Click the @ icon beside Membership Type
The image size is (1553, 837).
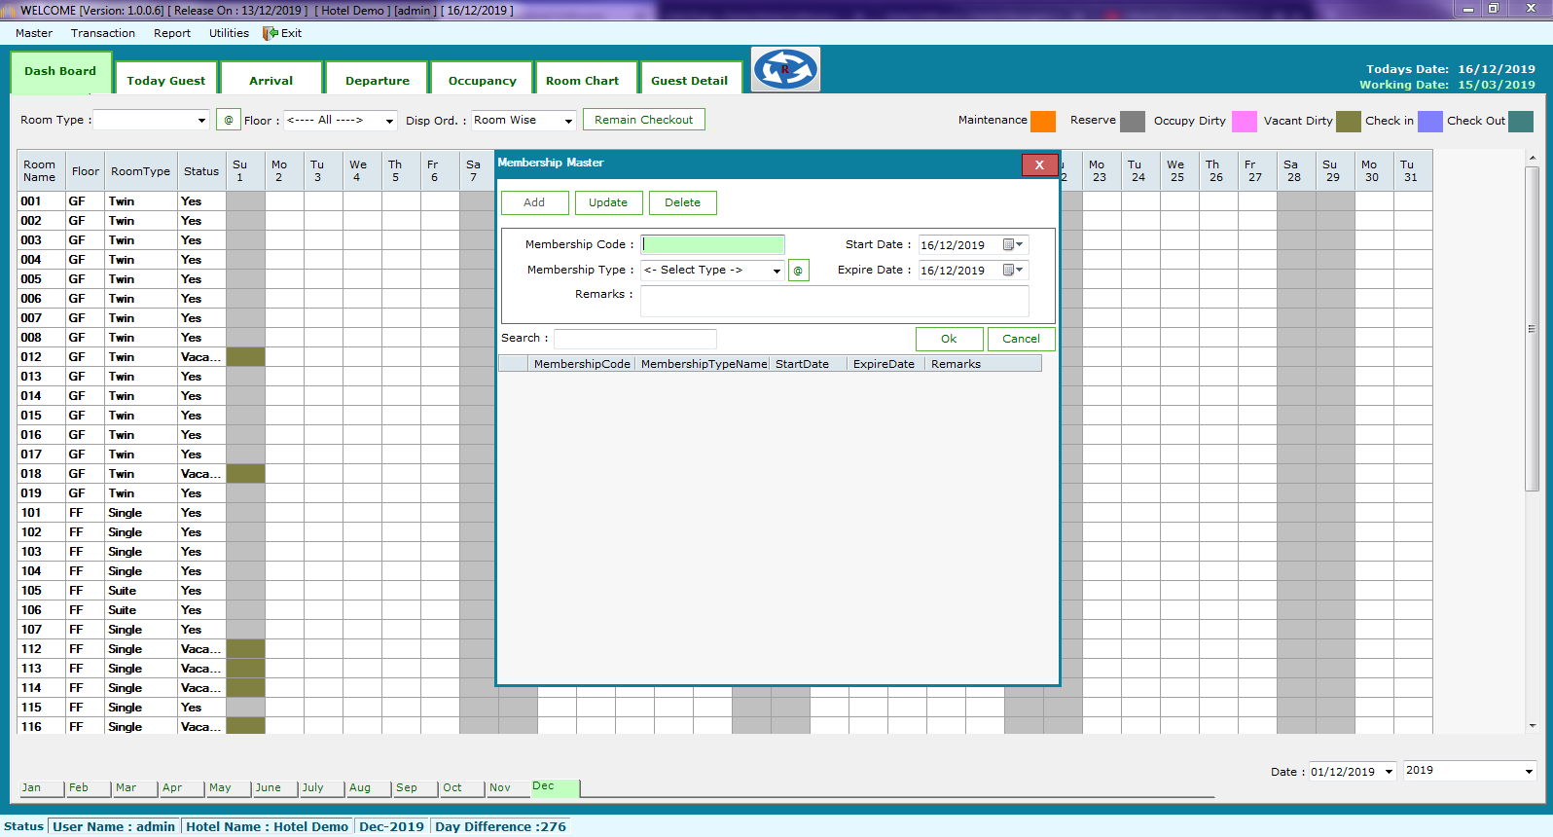pyautogui.click(x=798, y=271)
